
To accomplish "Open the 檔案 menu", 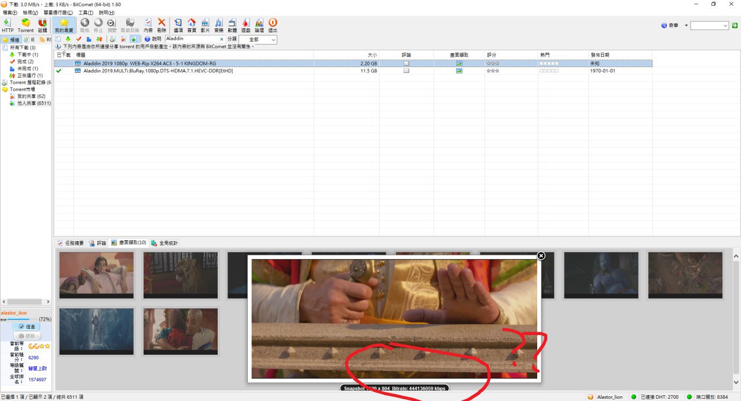I will pyautogui.click(x=10, y=13).
